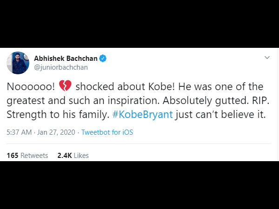
Task: Click the black bar above the tweet
Action: click(x=139, y=24)
